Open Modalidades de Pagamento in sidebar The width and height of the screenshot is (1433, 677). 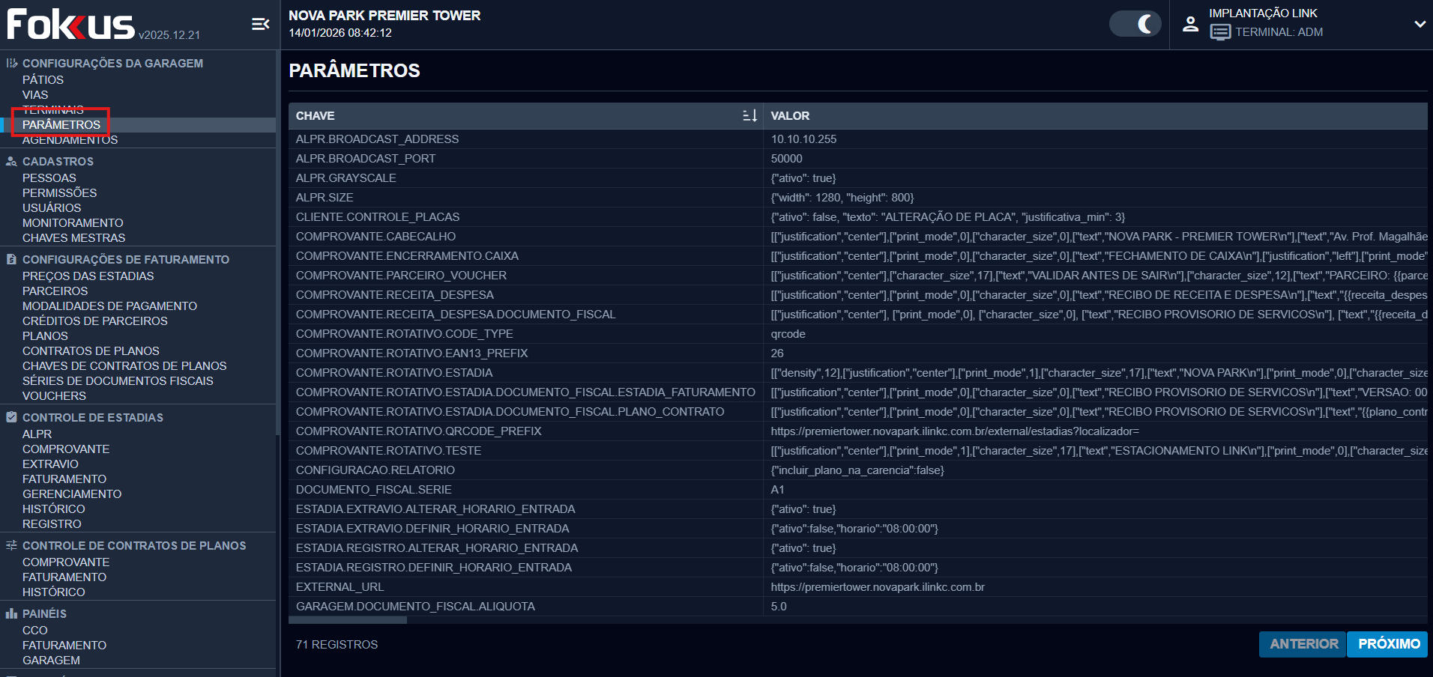tap(109, 306)
